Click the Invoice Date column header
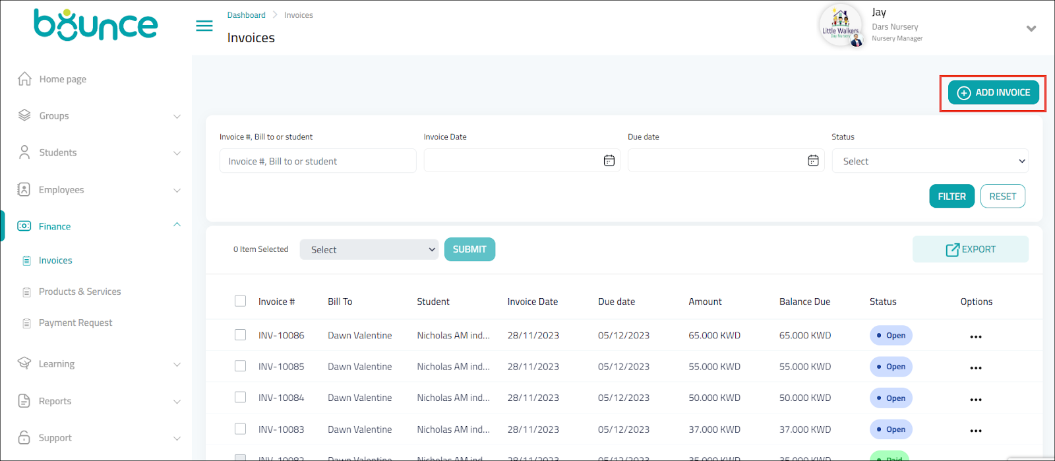Image resolution: width=1055 pixels, height=461 pixels. pyautogui.click(x=532, y=301)
